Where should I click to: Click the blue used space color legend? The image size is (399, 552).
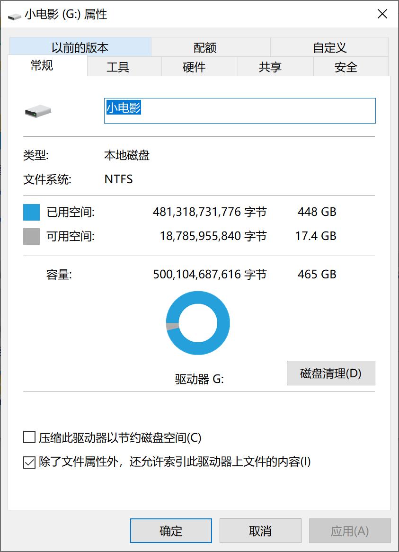pos(31,212)
